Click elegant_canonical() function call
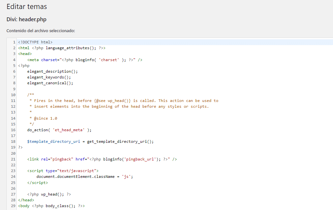 coord(50,83)
